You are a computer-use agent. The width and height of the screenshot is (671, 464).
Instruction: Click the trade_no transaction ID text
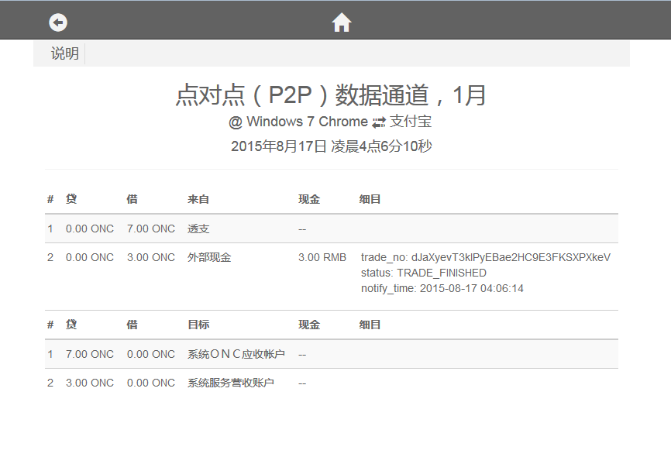(x=486, y=257)
